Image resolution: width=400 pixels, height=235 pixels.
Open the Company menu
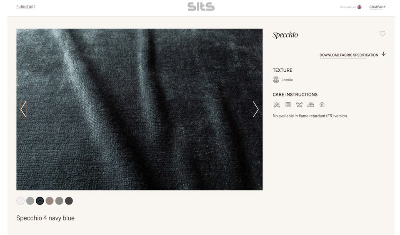[377, 7]
